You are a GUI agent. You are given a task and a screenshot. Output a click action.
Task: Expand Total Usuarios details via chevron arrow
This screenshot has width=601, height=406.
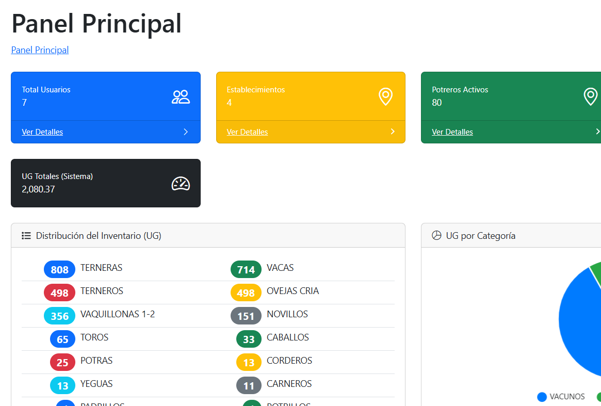[186, 132]
